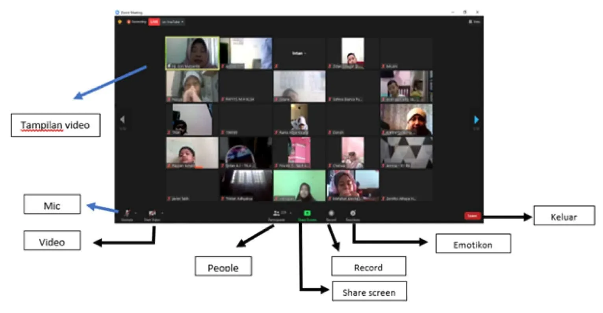The image size is (603, 313).
Task: Click the red LIVE badge
Action: tap(154, 22)
